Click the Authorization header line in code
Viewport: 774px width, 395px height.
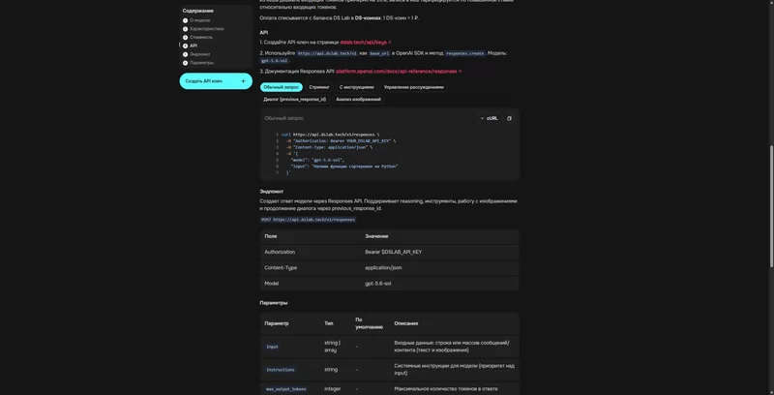(341, 140)
